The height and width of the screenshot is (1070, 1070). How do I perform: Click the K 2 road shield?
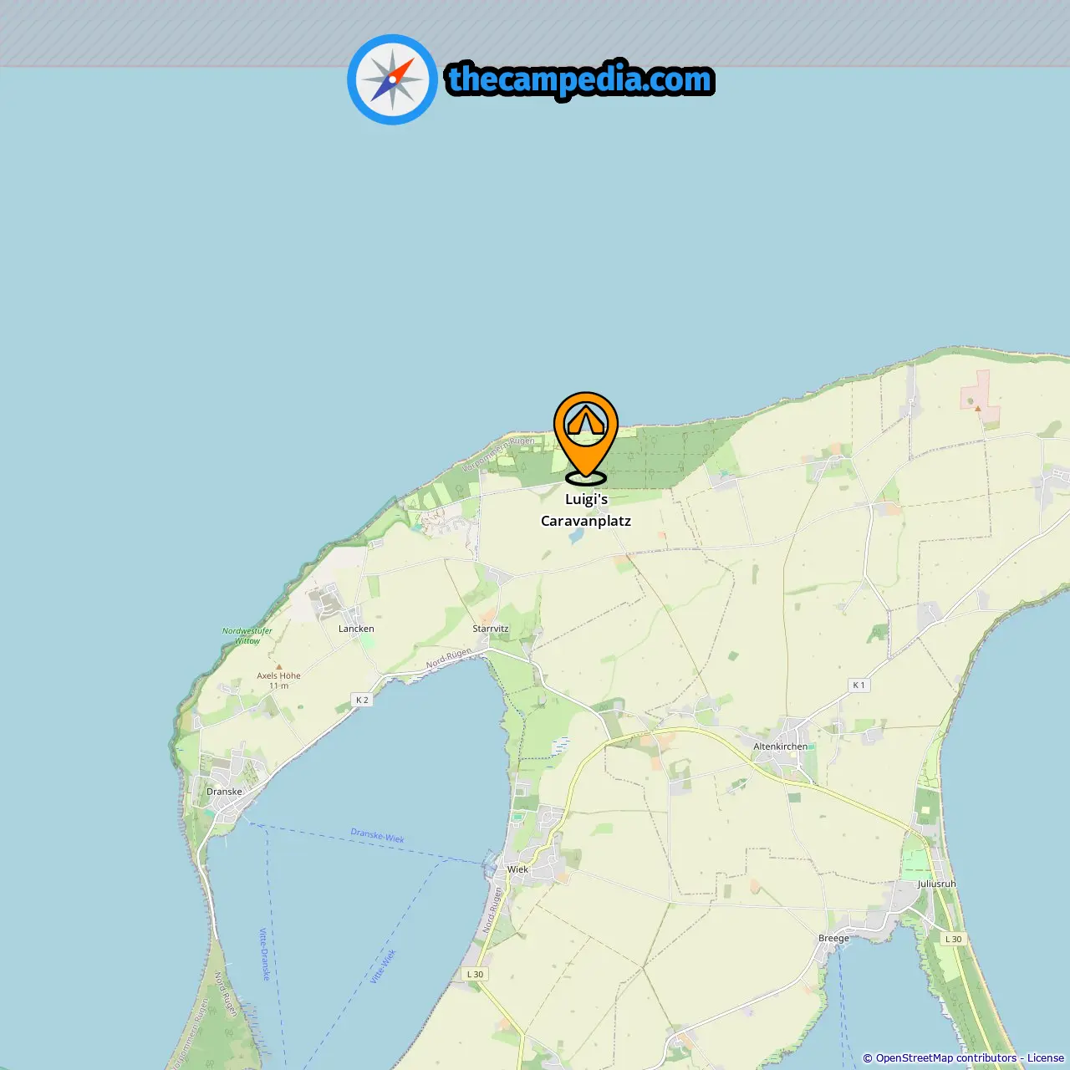click(361, 700)
